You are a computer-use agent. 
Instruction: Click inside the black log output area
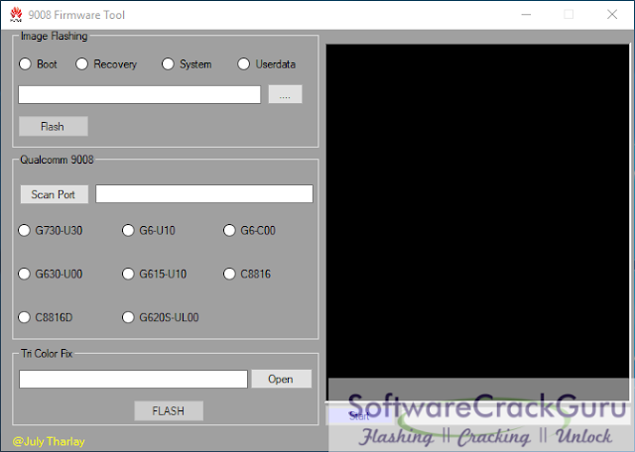pyautogui.click(x=477, y=222)
